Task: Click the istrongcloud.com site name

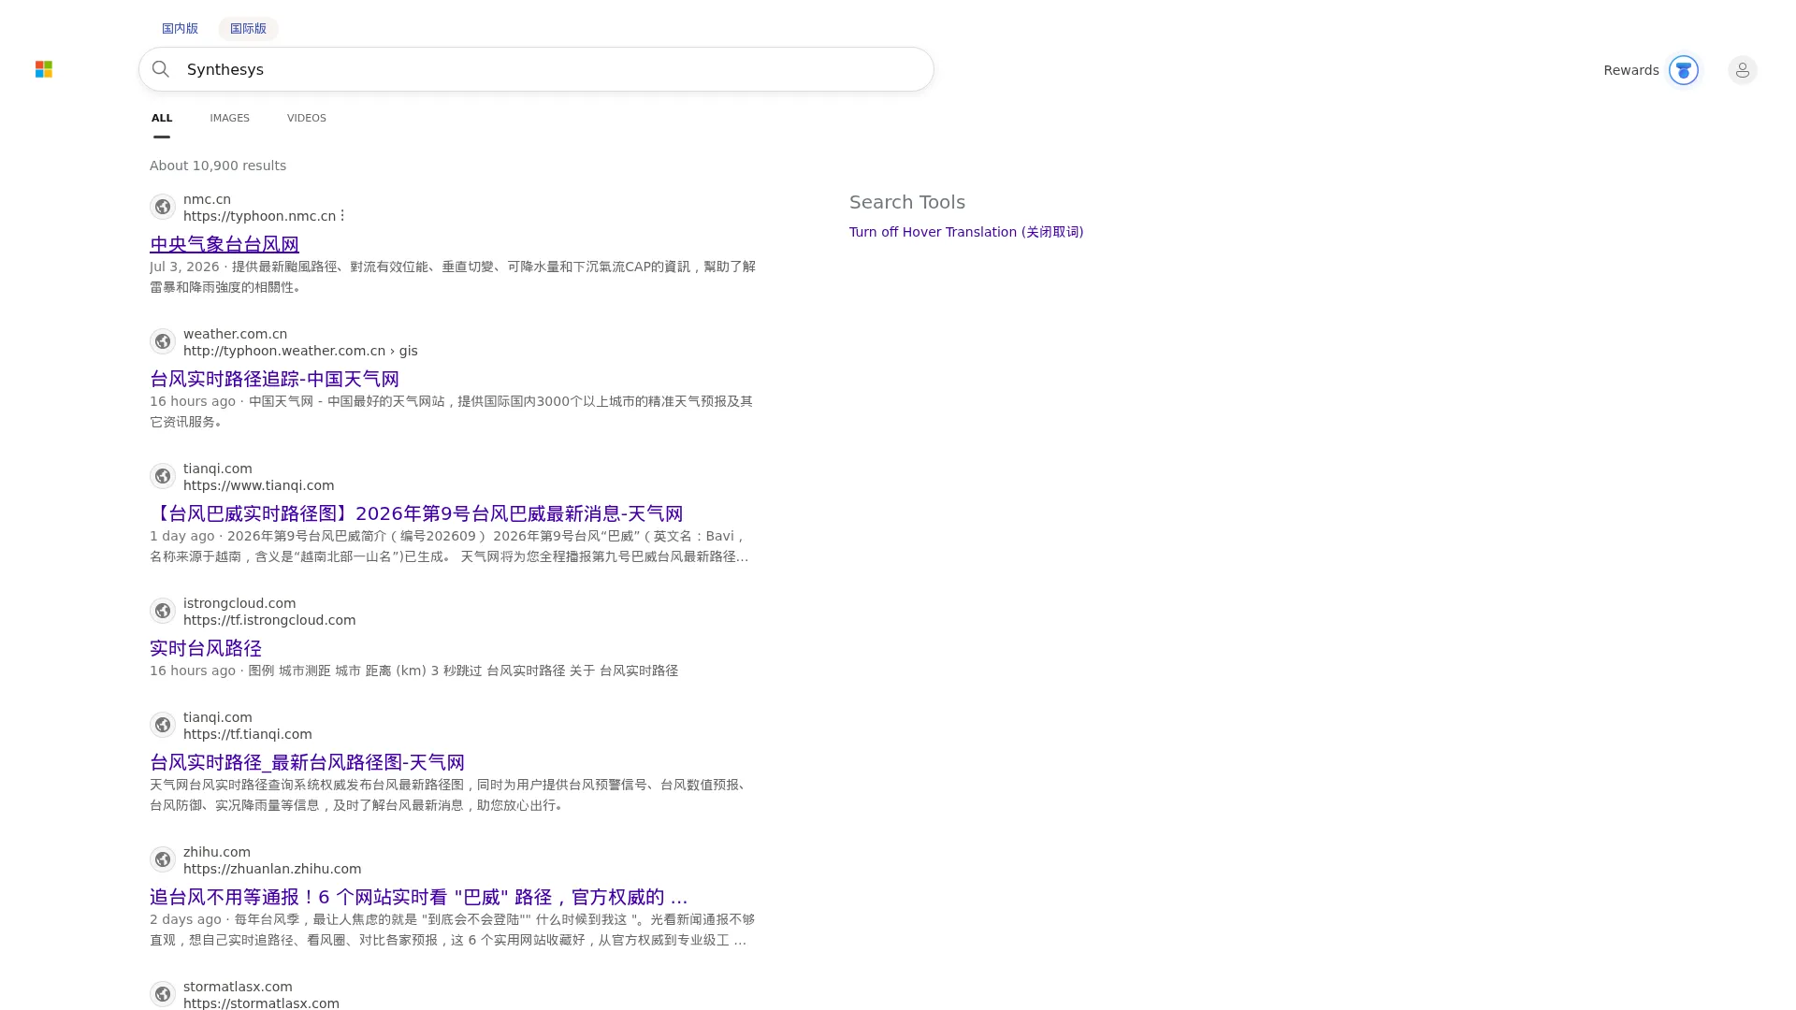Action: (239, 603)
